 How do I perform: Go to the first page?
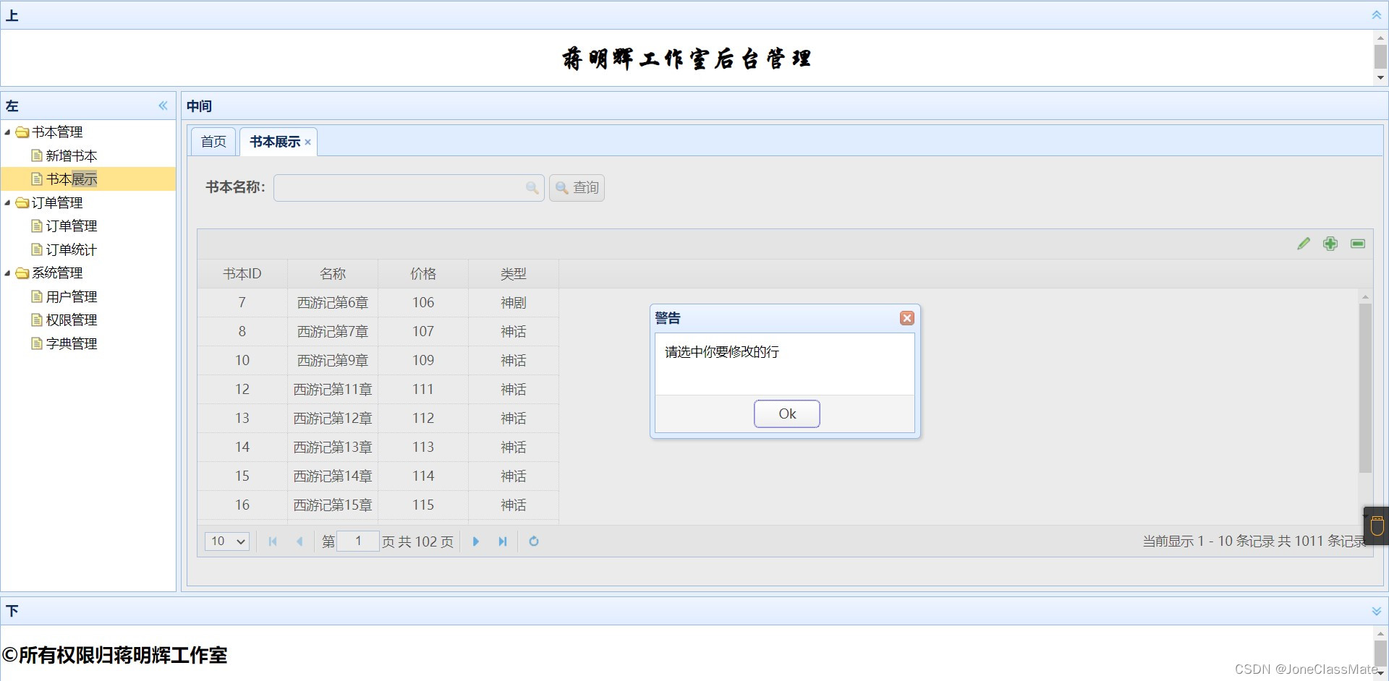tap(273, 541)
